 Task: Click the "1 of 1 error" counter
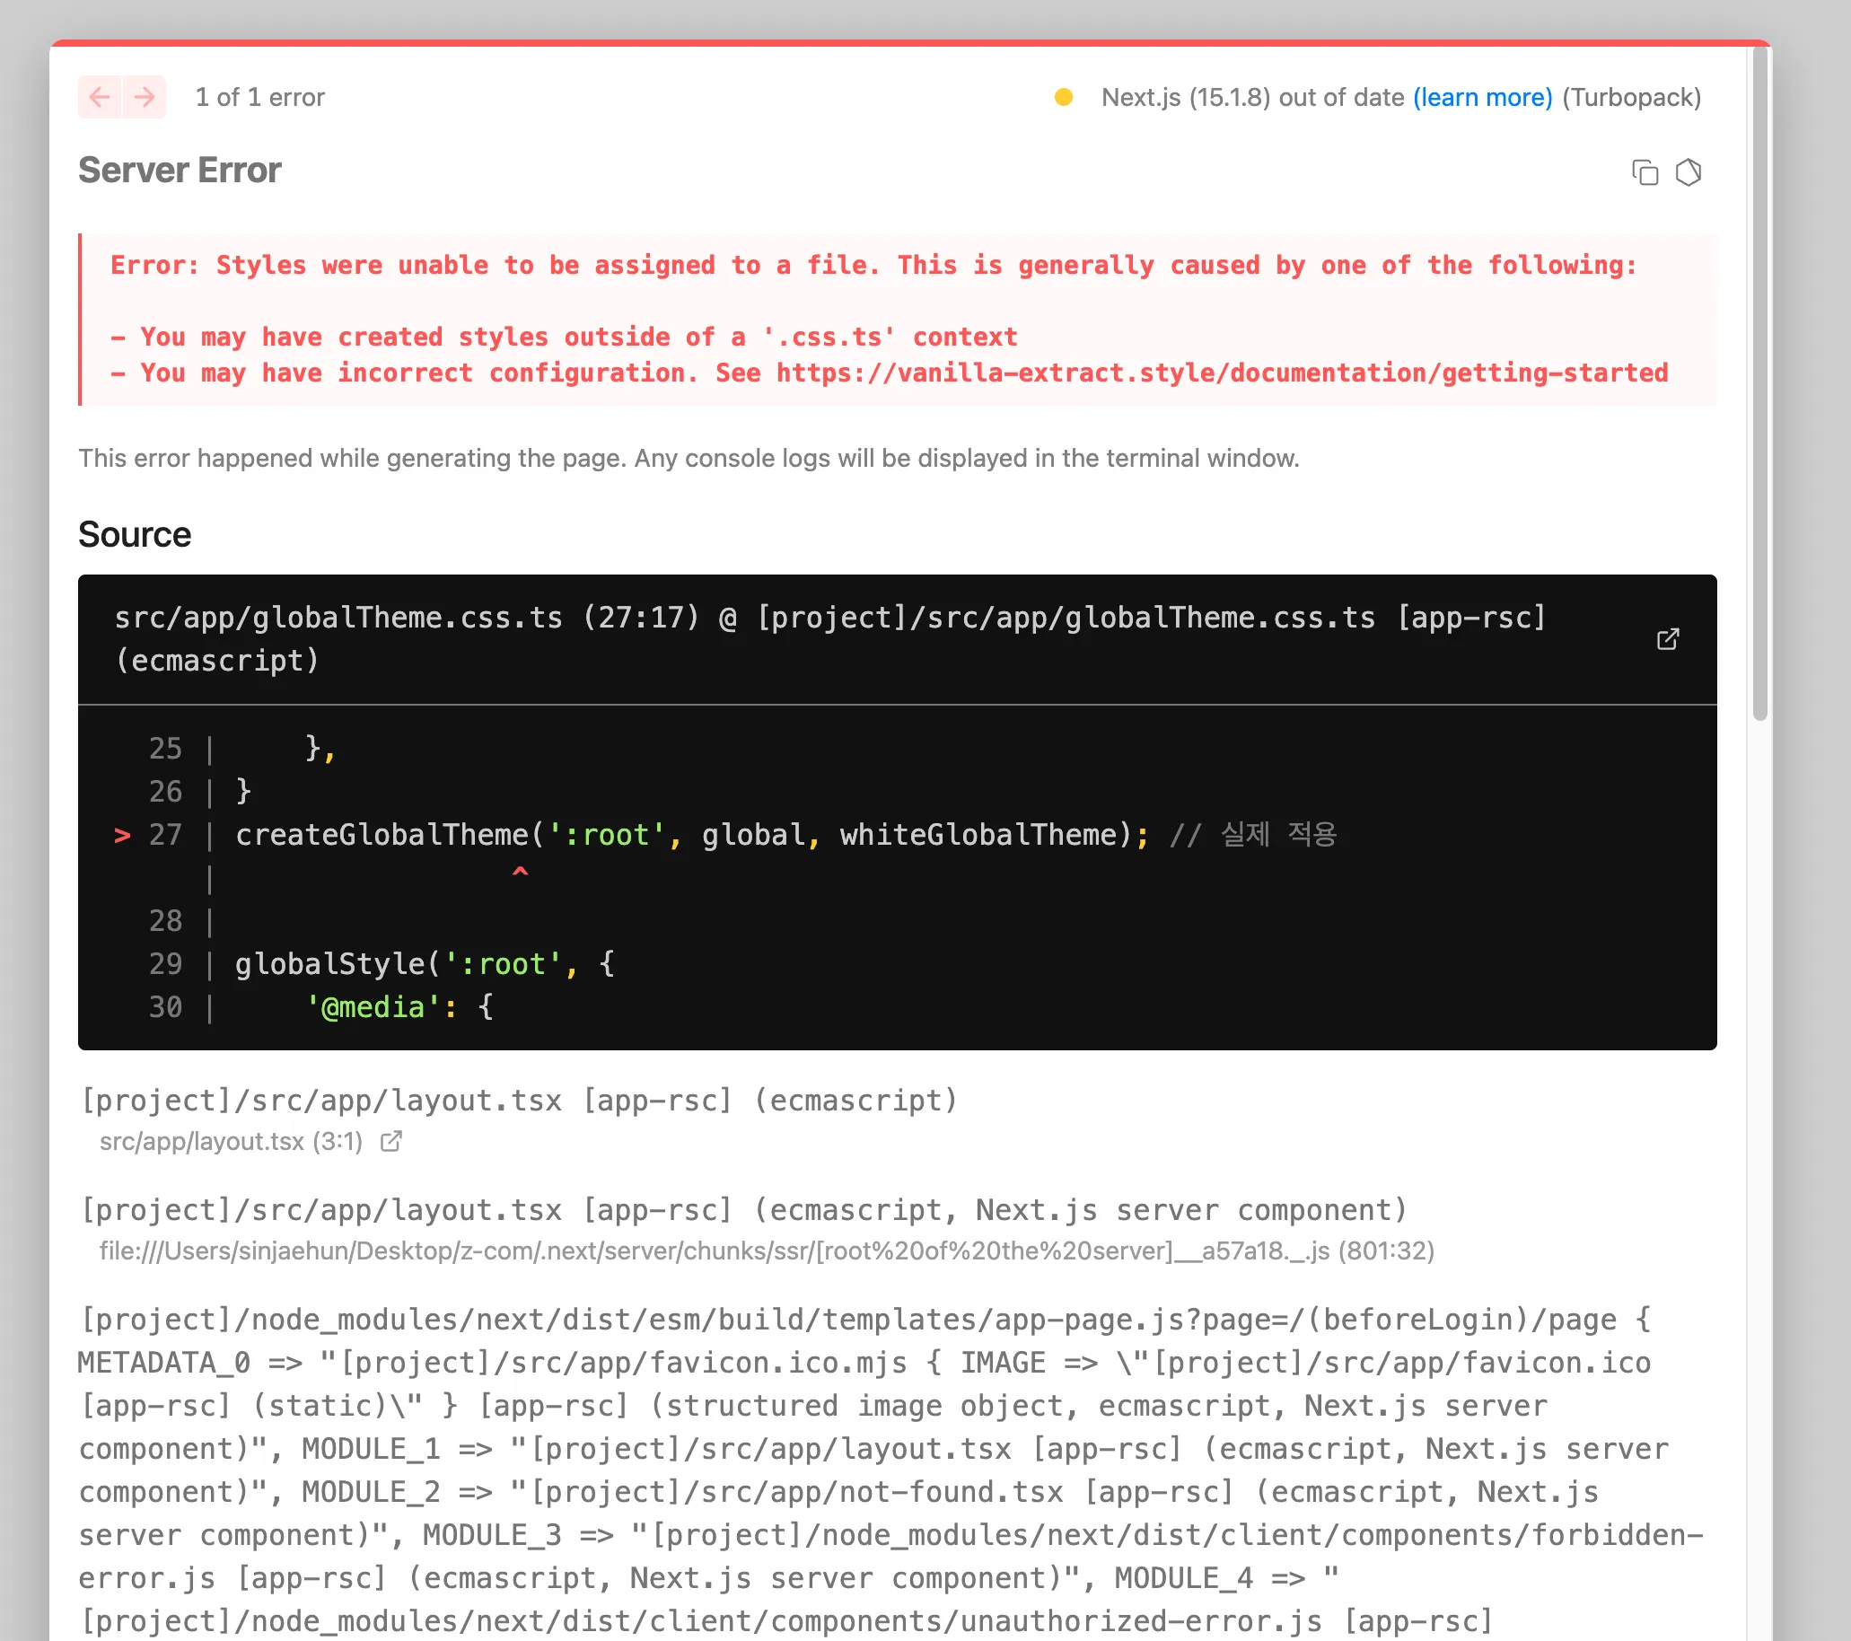pyautogui.click(x=260, y=97)
